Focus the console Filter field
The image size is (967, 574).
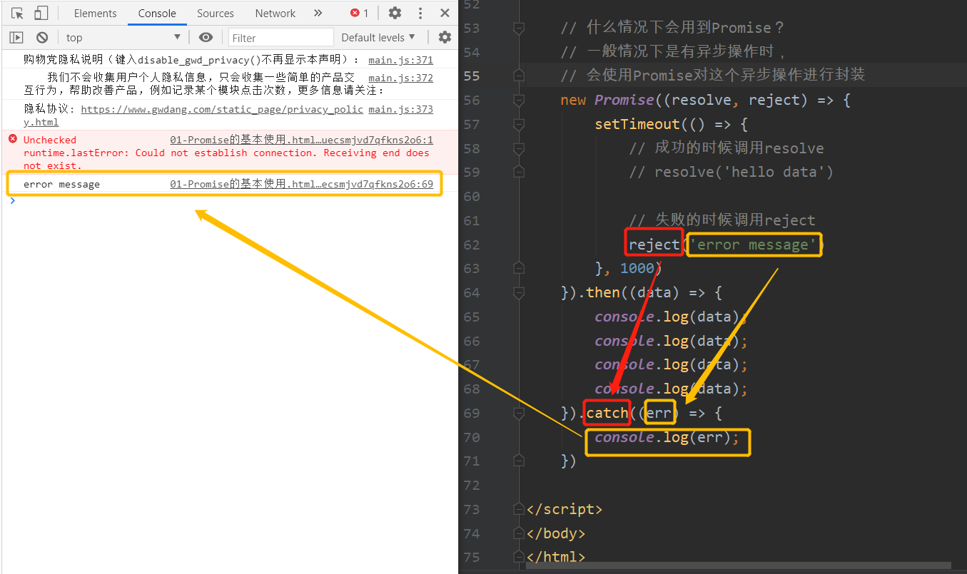click(x=280, y=37)
